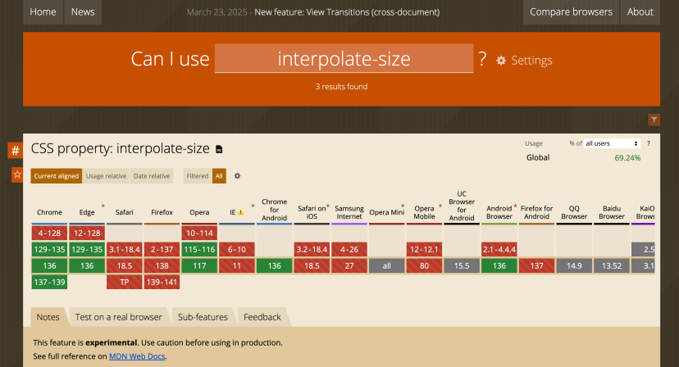This screenshot has width=679, height=367.
Task: Select Firefox 139-141 cell
Action: [162, 282]
